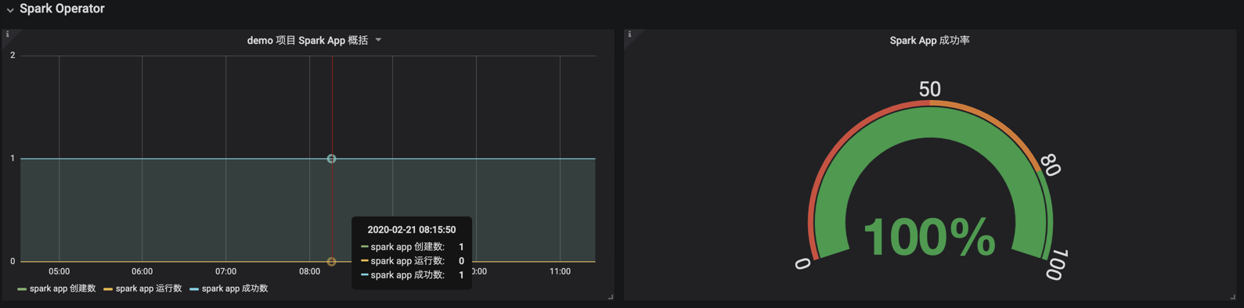Click green color swatch of spark app 创建数
1244x308 pixels.
pyautogui.click(x=22, y=289)
